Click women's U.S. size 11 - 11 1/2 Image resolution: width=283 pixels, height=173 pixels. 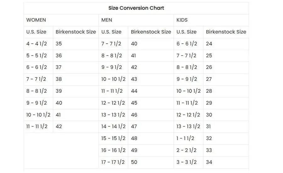click(x=37, y=127)
